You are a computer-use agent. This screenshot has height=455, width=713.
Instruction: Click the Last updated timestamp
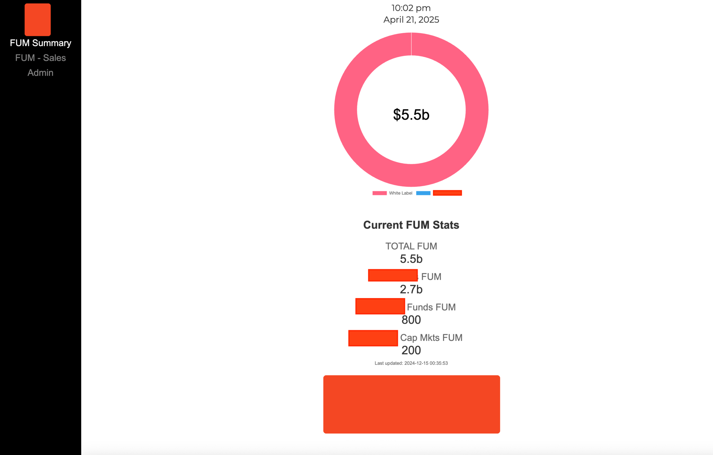coord(411,363)
